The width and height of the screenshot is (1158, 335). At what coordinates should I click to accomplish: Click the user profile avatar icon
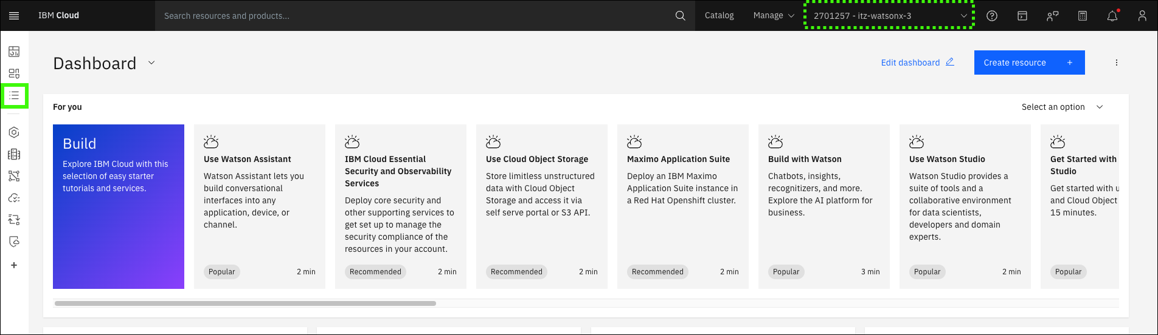[1142, 16]
